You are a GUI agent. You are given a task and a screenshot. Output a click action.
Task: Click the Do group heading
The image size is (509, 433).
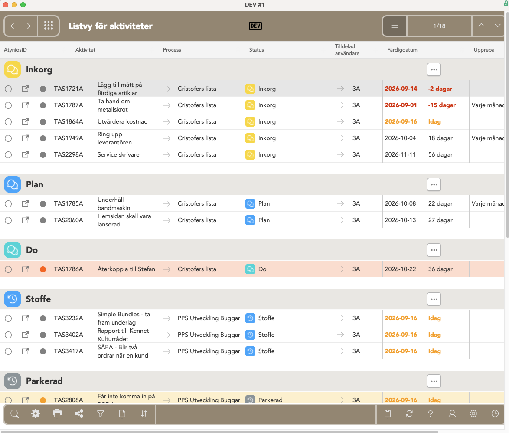pyautogui.click(x=32, y=250)
